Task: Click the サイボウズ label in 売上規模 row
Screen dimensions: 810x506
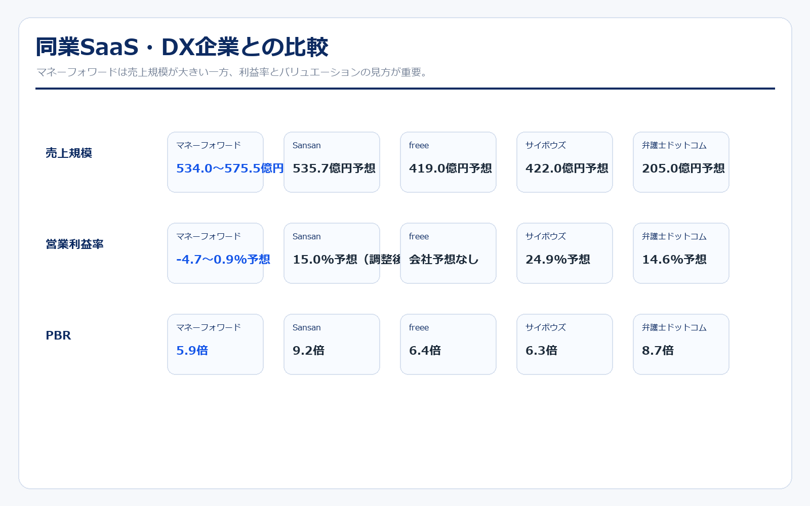Action: coord(546,145)
